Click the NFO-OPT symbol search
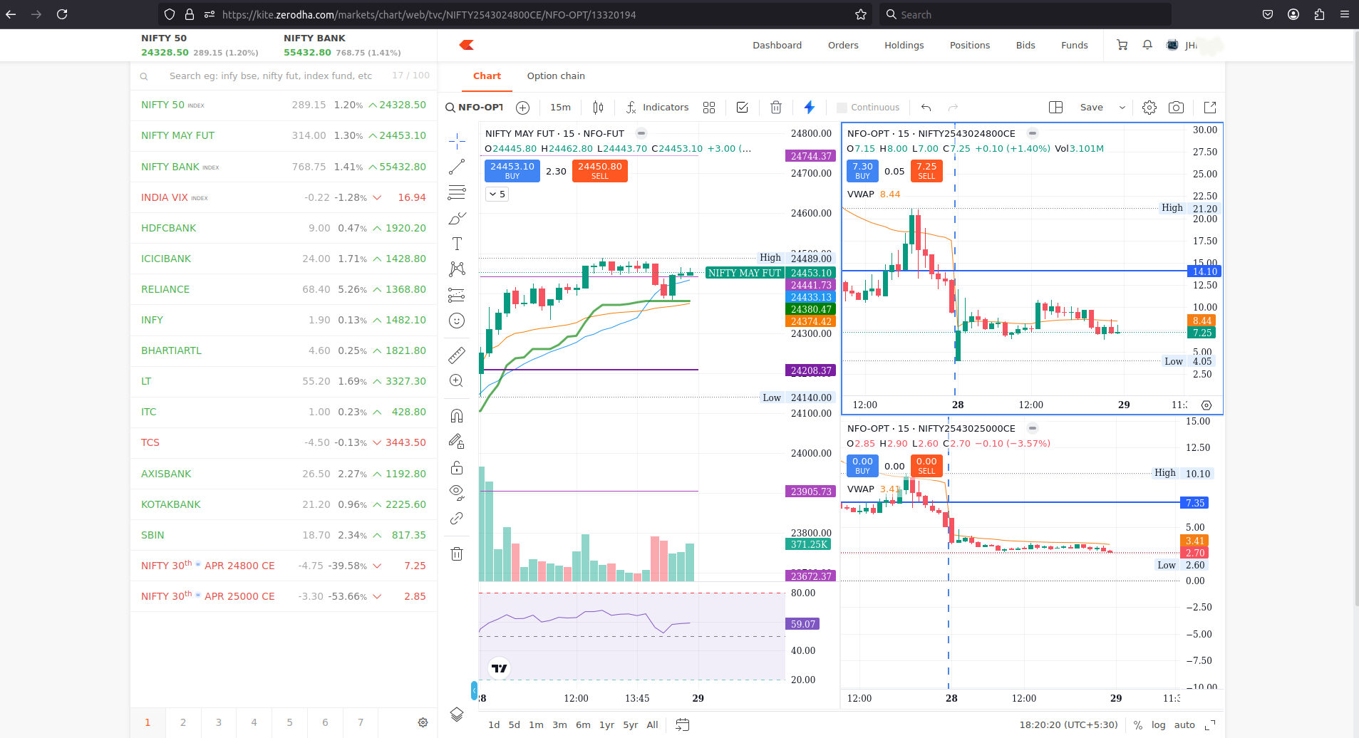 (x=475, y=108)
